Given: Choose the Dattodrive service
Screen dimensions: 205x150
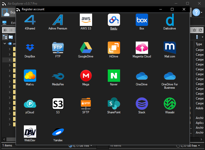Looking at the screenshot, I should tap(170, 22).
